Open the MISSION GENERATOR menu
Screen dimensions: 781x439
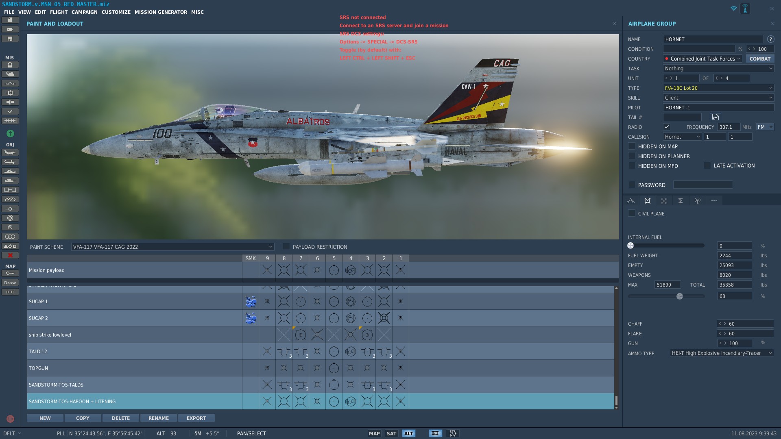161,12
